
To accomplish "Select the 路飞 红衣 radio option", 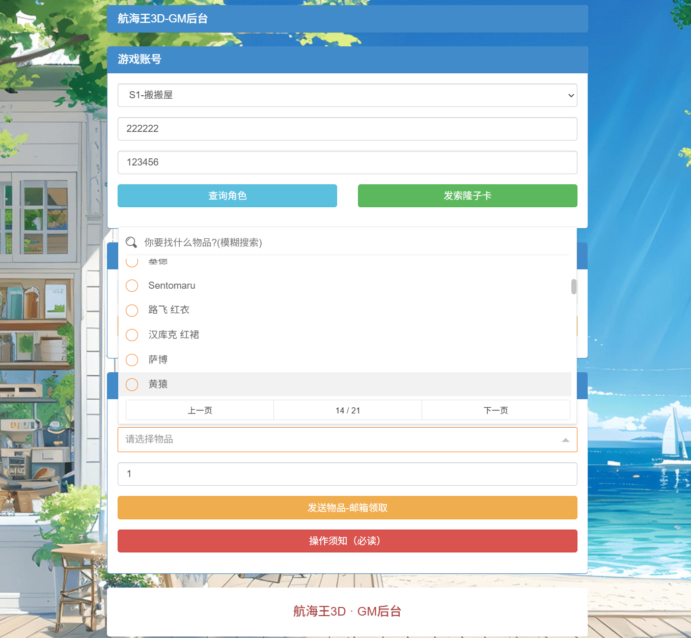I will tap(132, 310).
